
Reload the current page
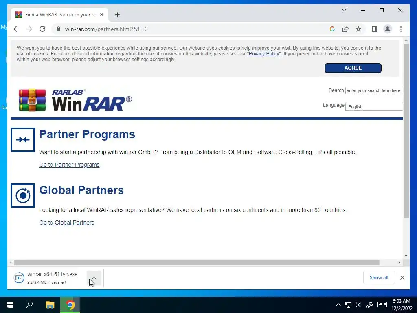coord(42,29)
